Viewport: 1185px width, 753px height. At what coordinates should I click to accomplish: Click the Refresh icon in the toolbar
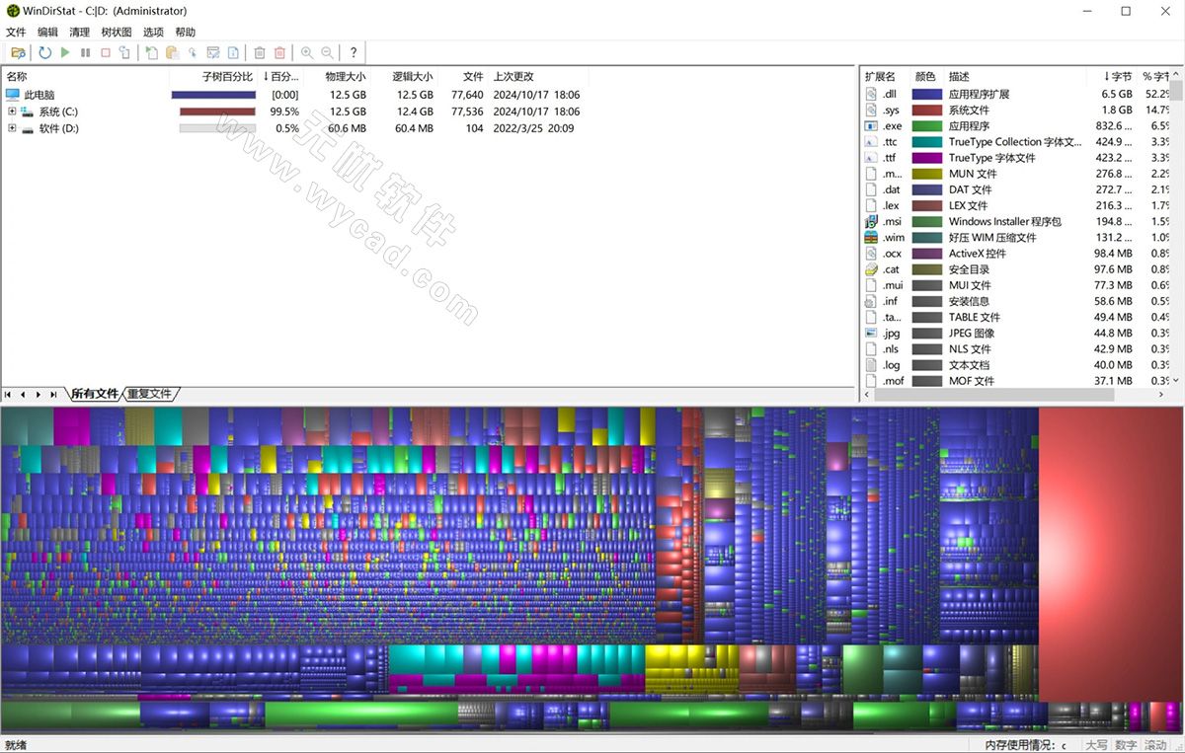[44, 52]
